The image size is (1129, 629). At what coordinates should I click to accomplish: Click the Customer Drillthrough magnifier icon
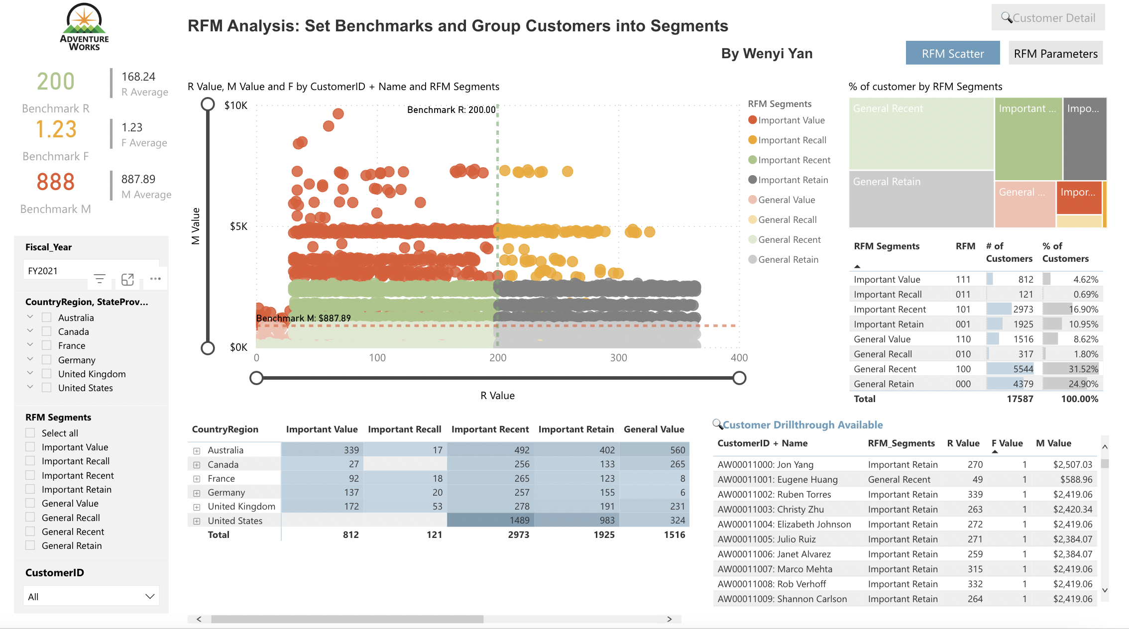pyautogui.click(x=717, y=424)
